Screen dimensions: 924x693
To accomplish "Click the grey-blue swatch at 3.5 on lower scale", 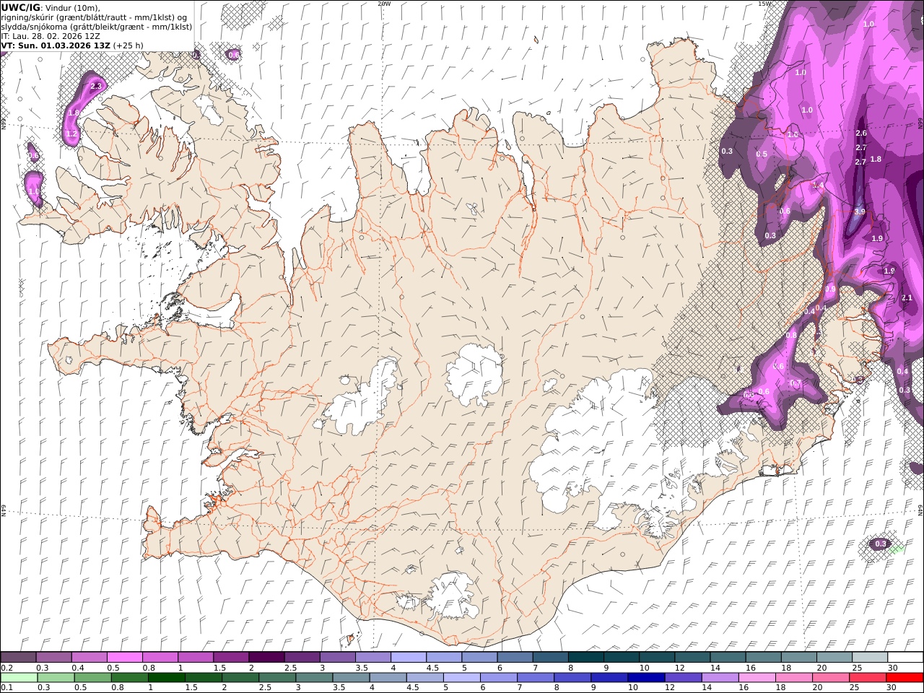I will [x=351, y=678].
